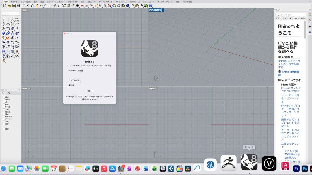The image size is (312, 175).
Task: Check the 無効 box to disable osnaps
Action: [3, 129]
